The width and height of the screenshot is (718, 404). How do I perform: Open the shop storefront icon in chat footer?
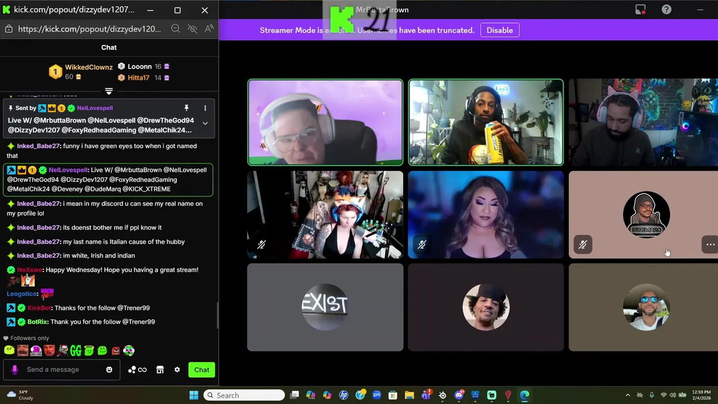(x=160, y=370)
